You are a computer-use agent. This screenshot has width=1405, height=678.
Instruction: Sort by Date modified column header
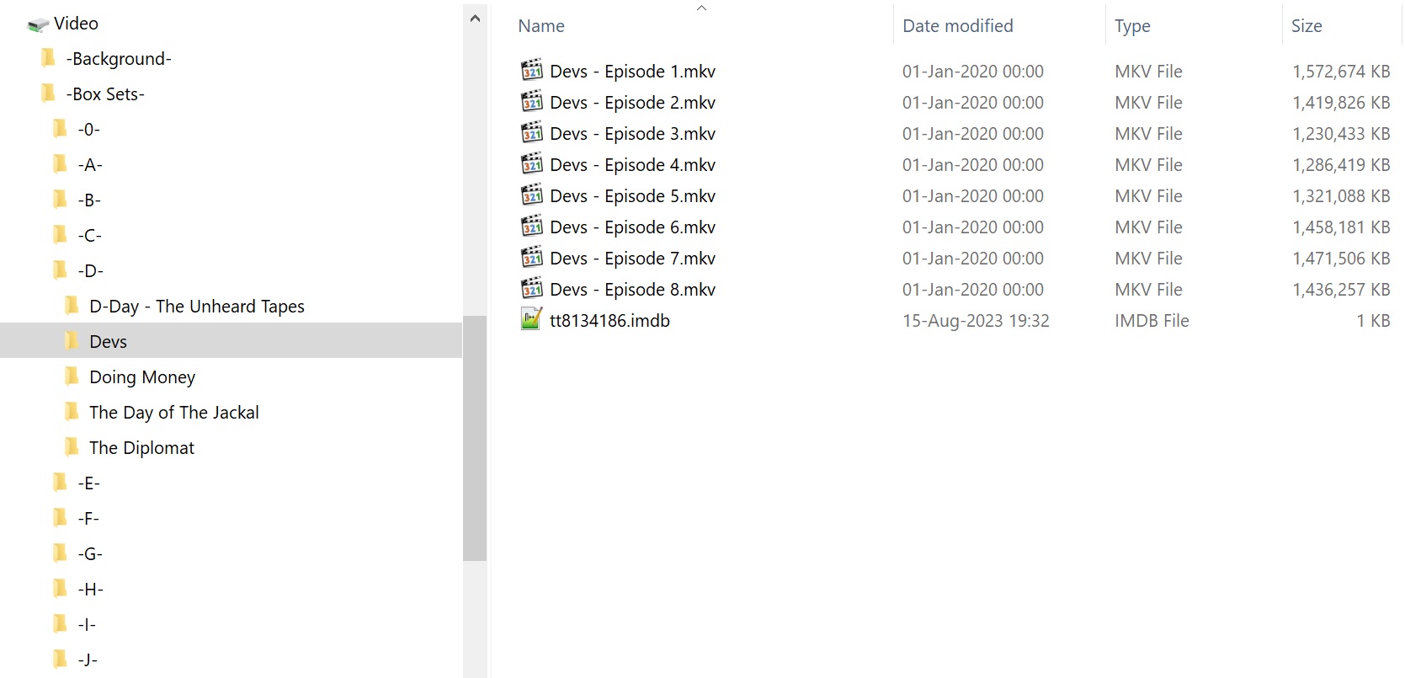958,26
